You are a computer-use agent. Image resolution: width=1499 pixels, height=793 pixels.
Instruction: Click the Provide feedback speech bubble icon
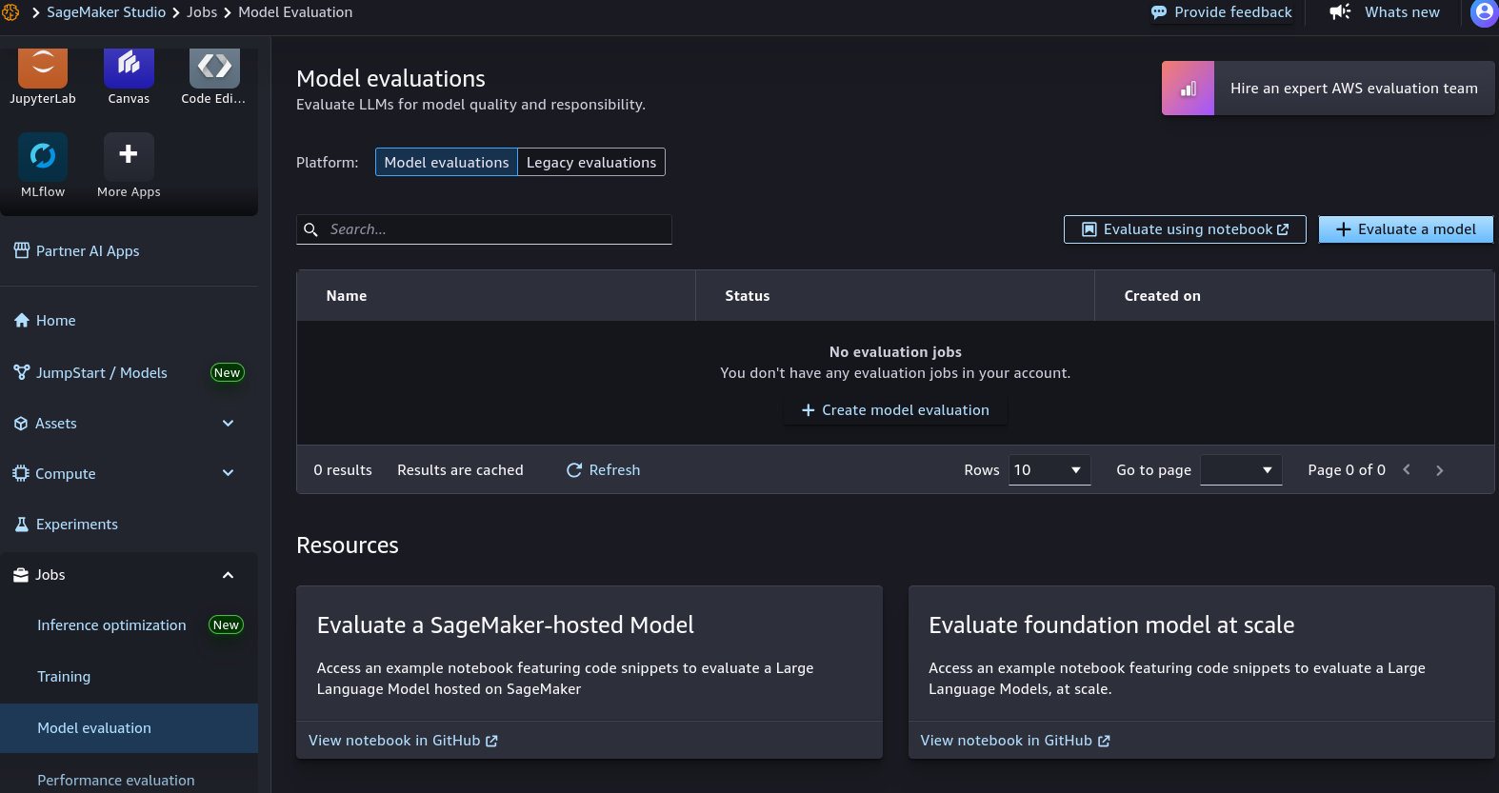(x=1159, y=12)
